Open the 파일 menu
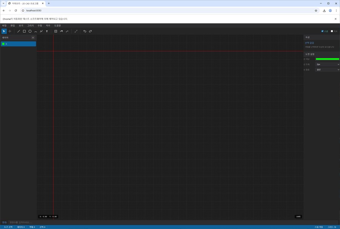 (x=5, y=26)
